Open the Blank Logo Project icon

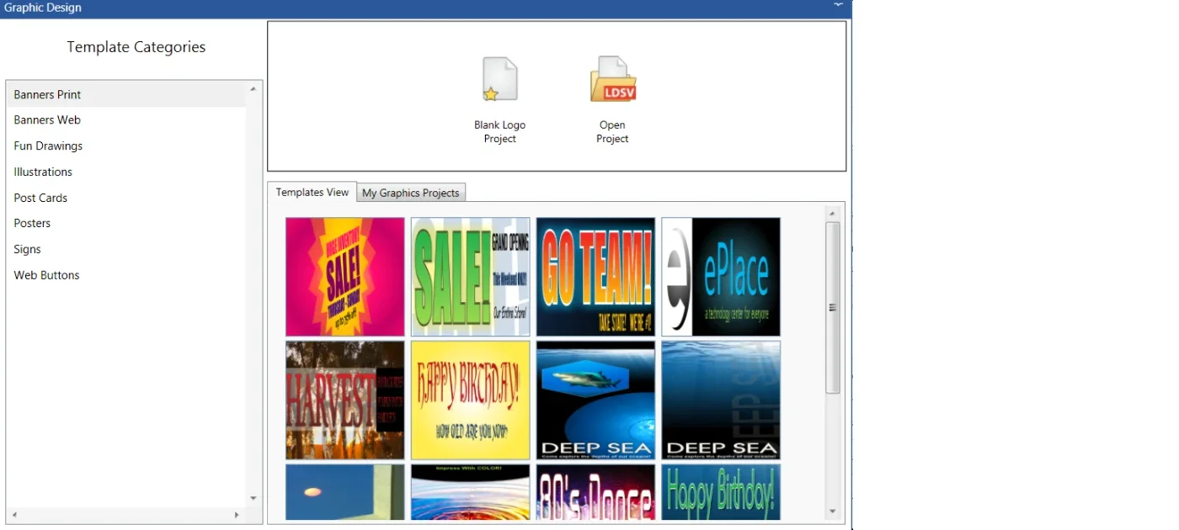click(499, 80)
